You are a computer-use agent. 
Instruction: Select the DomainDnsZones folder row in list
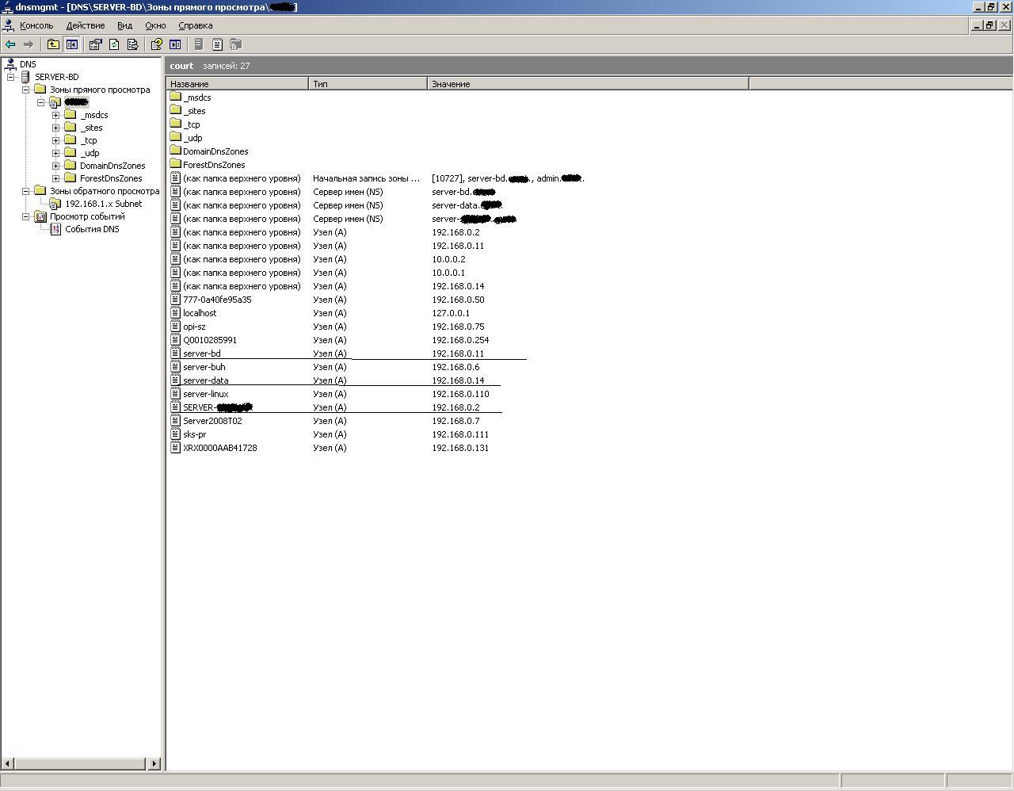(209, 151)
